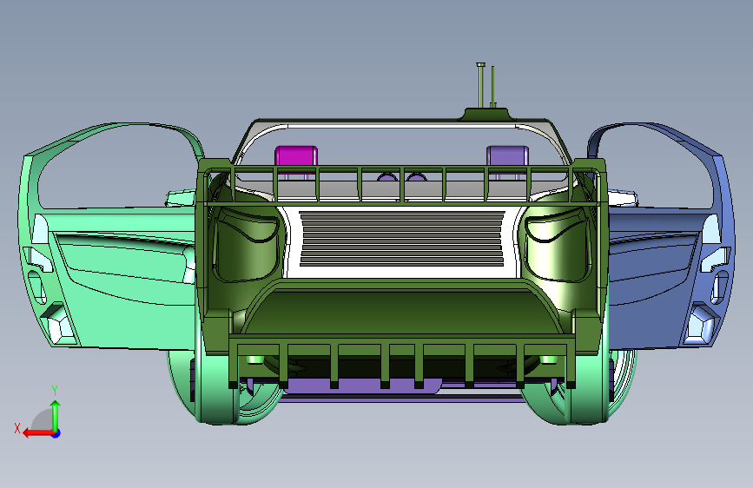Select the purple headrest in the cabin
Viewport: 753px width, 488px height.
(x=507, y=156)
